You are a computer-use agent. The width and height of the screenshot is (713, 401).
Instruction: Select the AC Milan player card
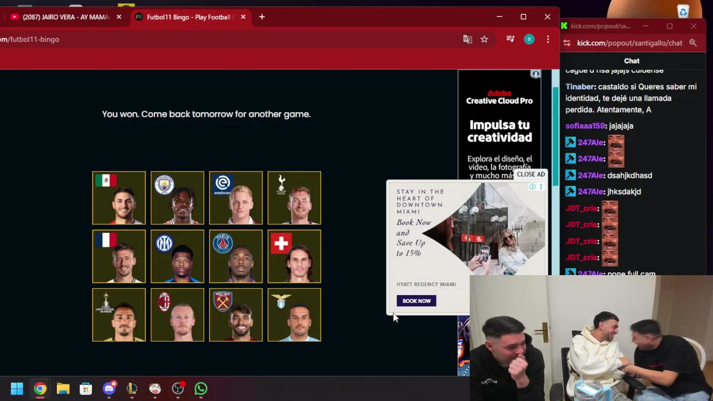pyautogui.click(x=177, y=315)
